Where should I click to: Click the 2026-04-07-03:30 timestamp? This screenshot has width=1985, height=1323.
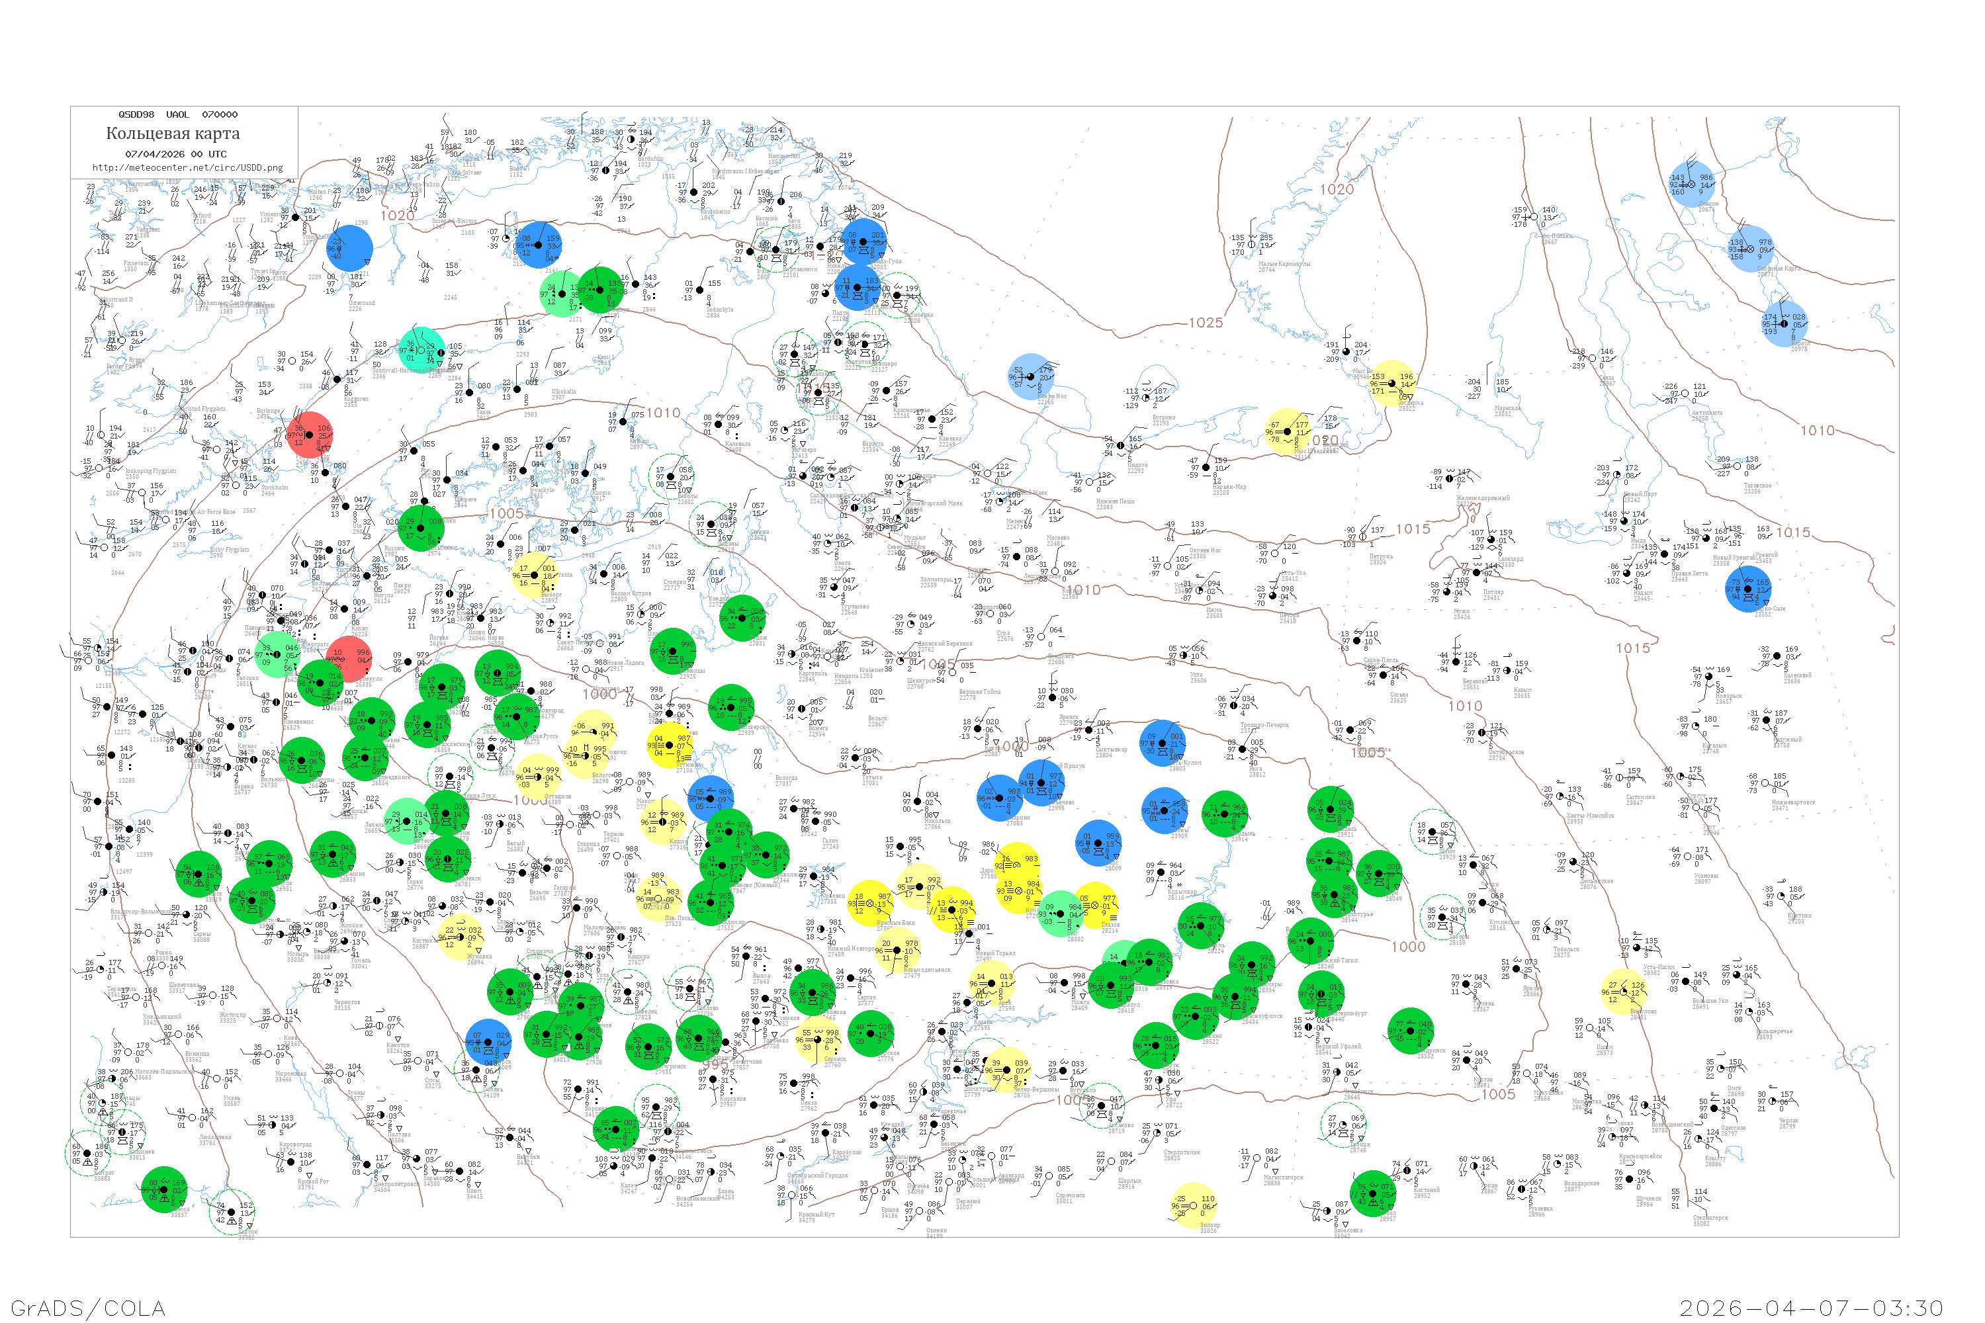pos(1811,1308)
